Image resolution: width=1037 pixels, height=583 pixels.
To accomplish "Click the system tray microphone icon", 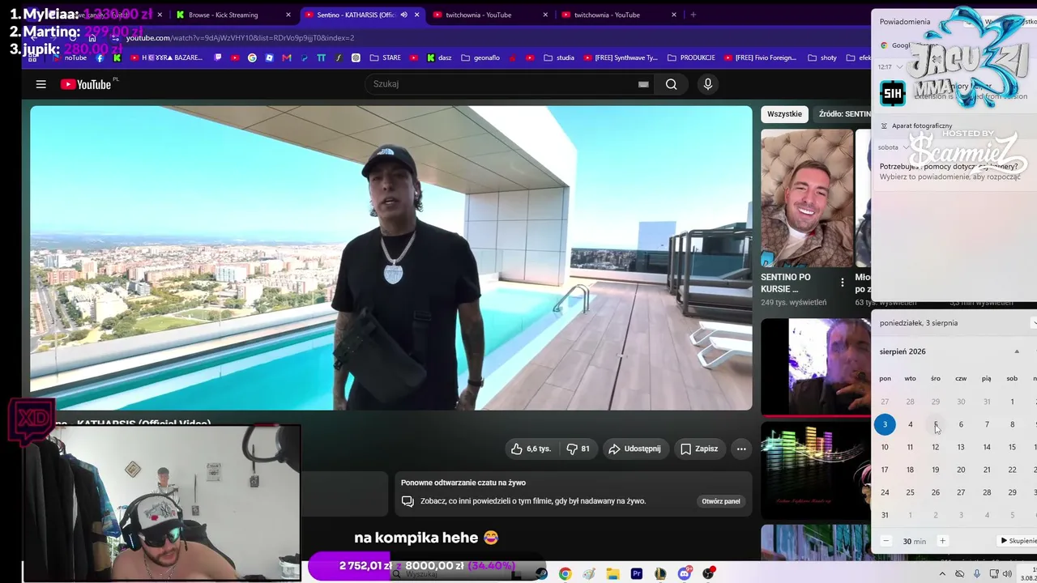I will (x=977, y=574).
